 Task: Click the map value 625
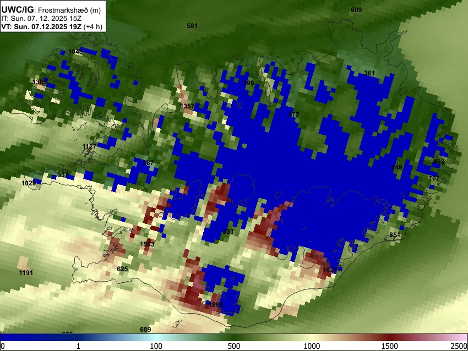pyautogui.click(x=122, y=269)
